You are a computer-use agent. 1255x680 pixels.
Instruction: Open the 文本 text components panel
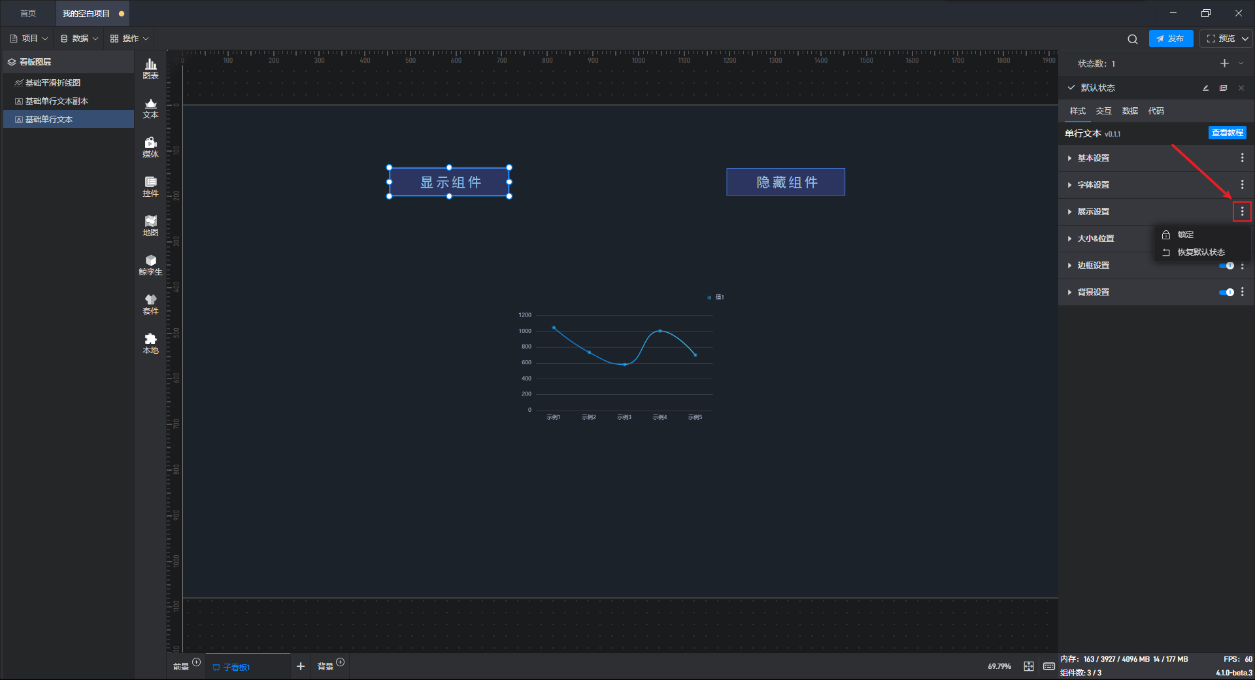click(150, 108)
